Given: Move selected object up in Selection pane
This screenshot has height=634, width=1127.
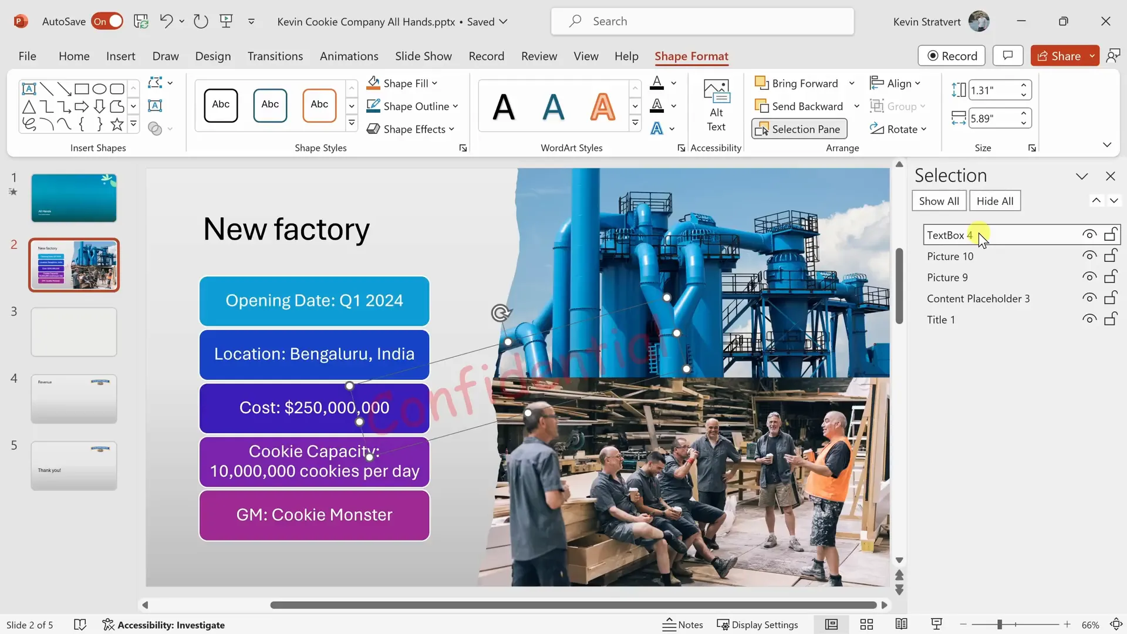Looking at the screenshot, I should (1096, 201).
